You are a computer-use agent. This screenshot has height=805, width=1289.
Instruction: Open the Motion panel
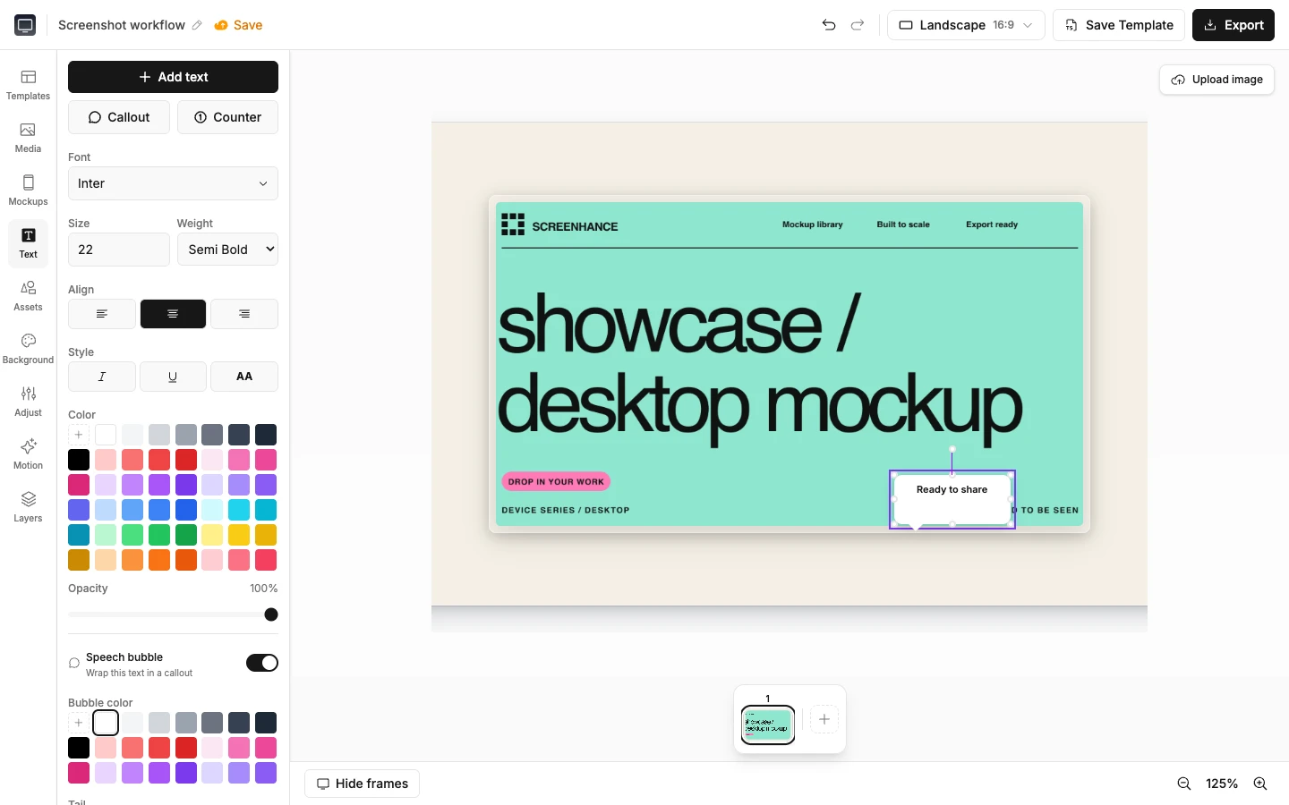(x=28, y=454)
